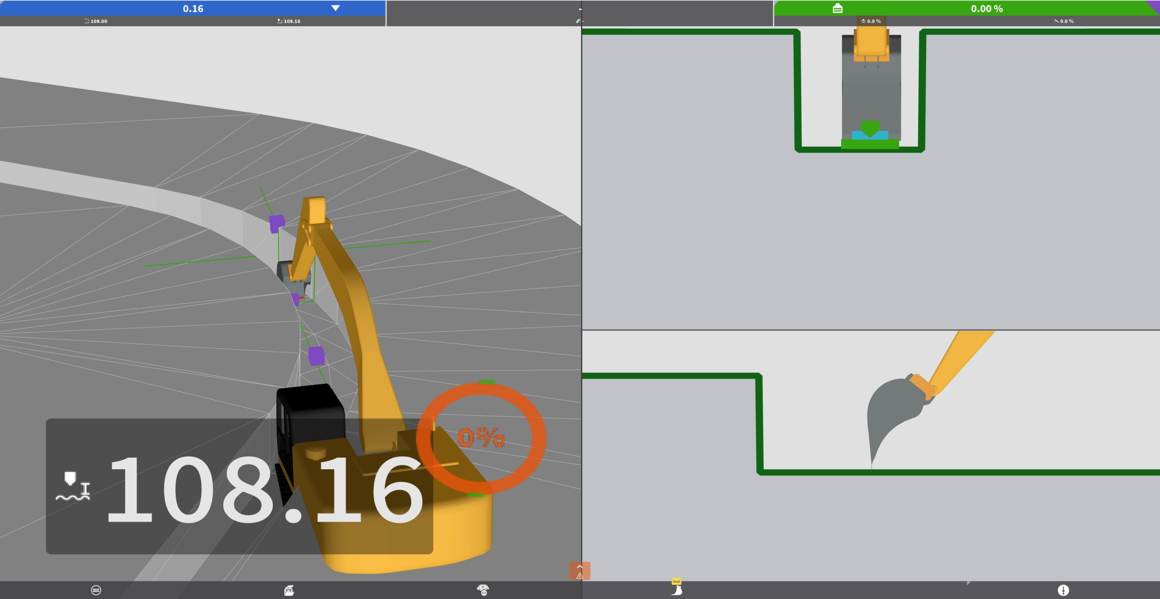Click the large 108.16 elevation overlay
Screen dimensions: 1160x599
pos(265,490)
